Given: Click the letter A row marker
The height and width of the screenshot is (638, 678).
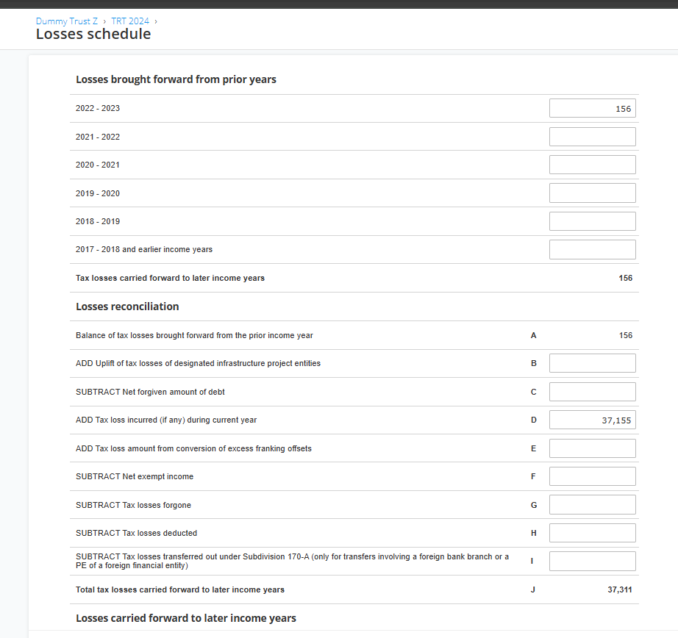Looking at the screenshot, I should [534, 335].
